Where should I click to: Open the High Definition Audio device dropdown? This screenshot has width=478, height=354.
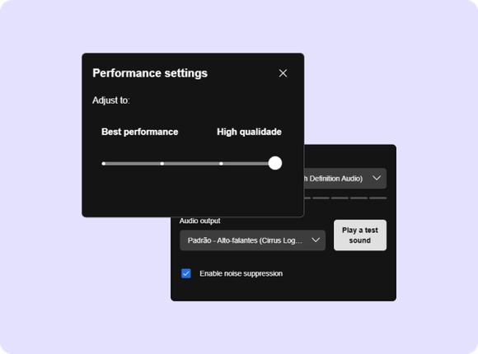click(x=345, y=178)
